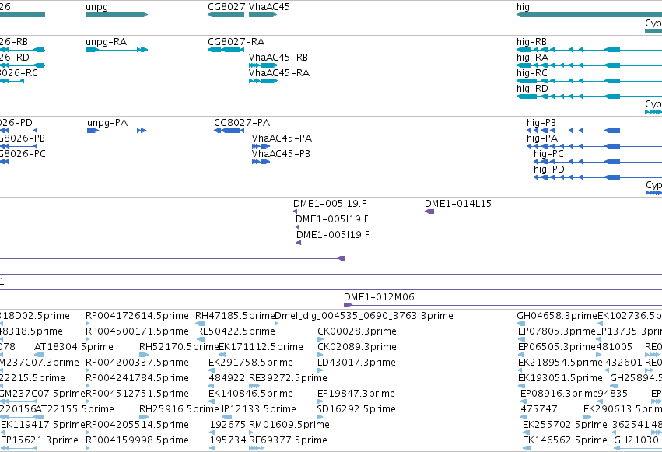Select the hig-RC transcript label
The height and width of the screenshot is (452, 662).
(x=532, y=73)
